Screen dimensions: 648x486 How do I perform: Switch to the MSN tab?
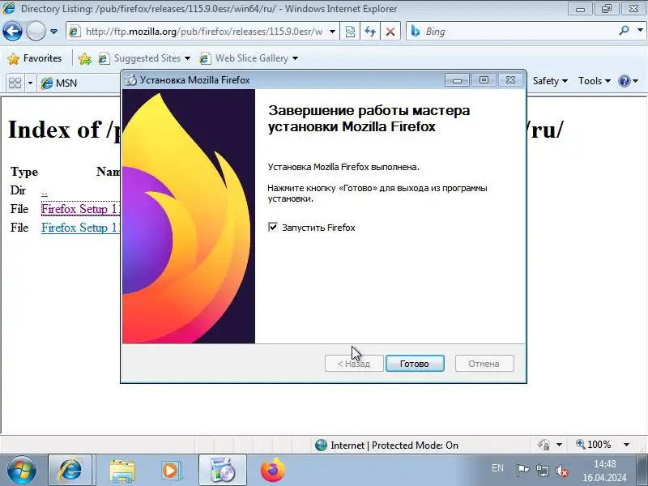tap(79, 83)
